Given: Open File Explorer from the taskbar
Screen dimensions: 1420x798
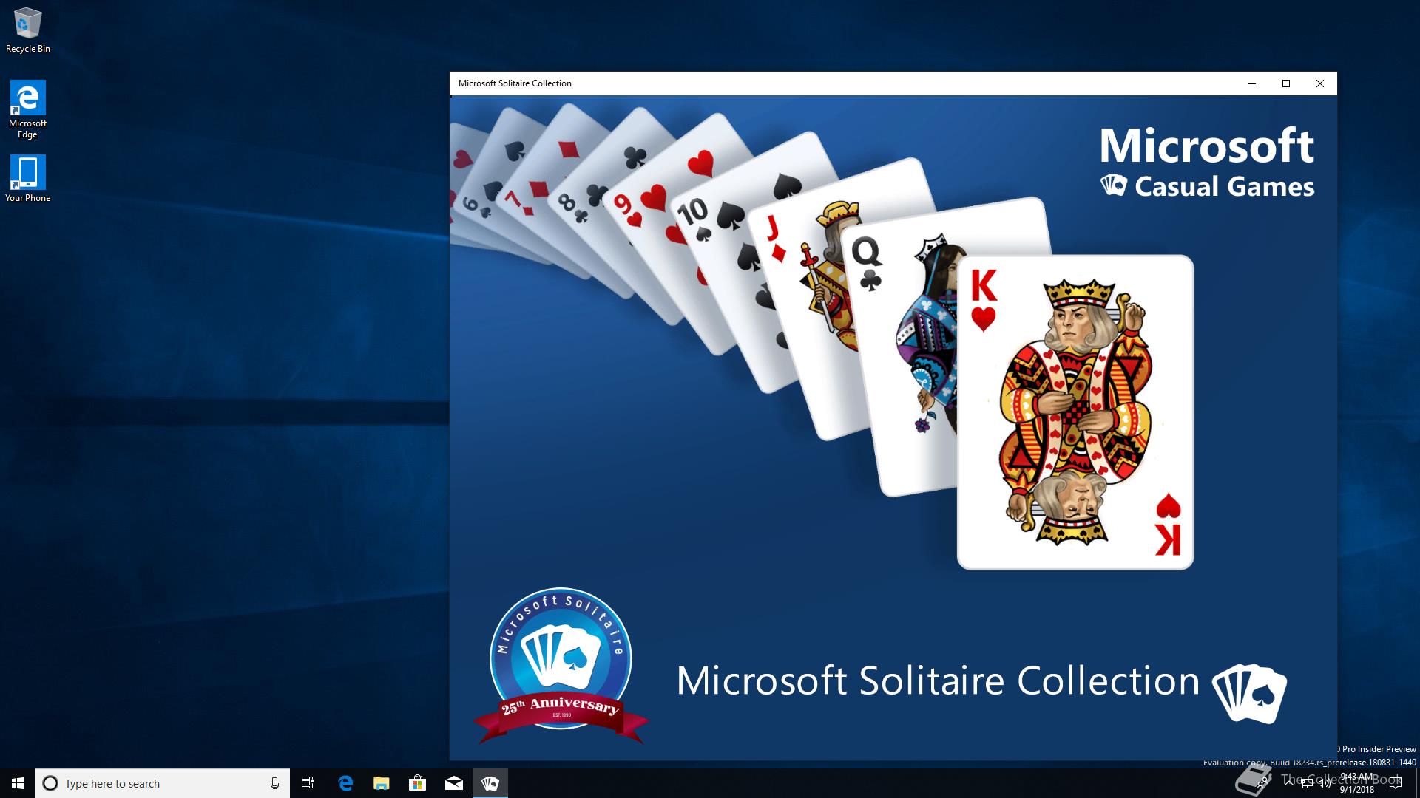Looking at the screenshot, I should tap(382, 783).
